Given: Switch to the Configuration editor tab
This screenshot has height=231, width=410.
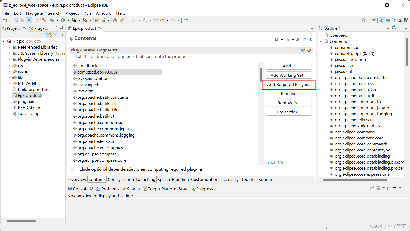Looking at the screenshot, I should click(121, 179).
